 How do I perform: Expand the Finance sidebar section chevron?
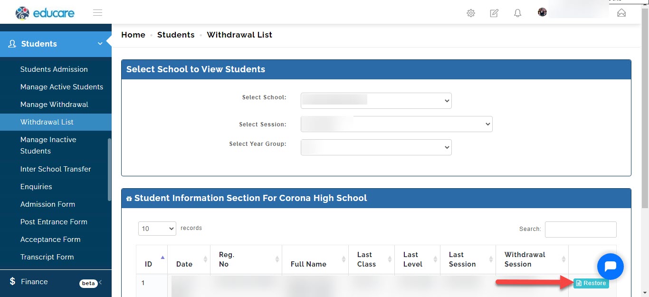click(x=101, y=282)
